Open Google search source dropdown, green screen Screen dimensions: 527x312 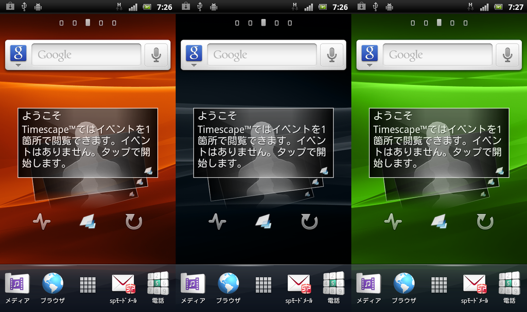(370, 56)
